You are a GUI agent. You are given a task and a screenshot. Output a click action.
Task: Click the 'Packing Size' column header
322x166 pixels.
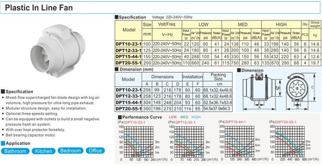218,77
